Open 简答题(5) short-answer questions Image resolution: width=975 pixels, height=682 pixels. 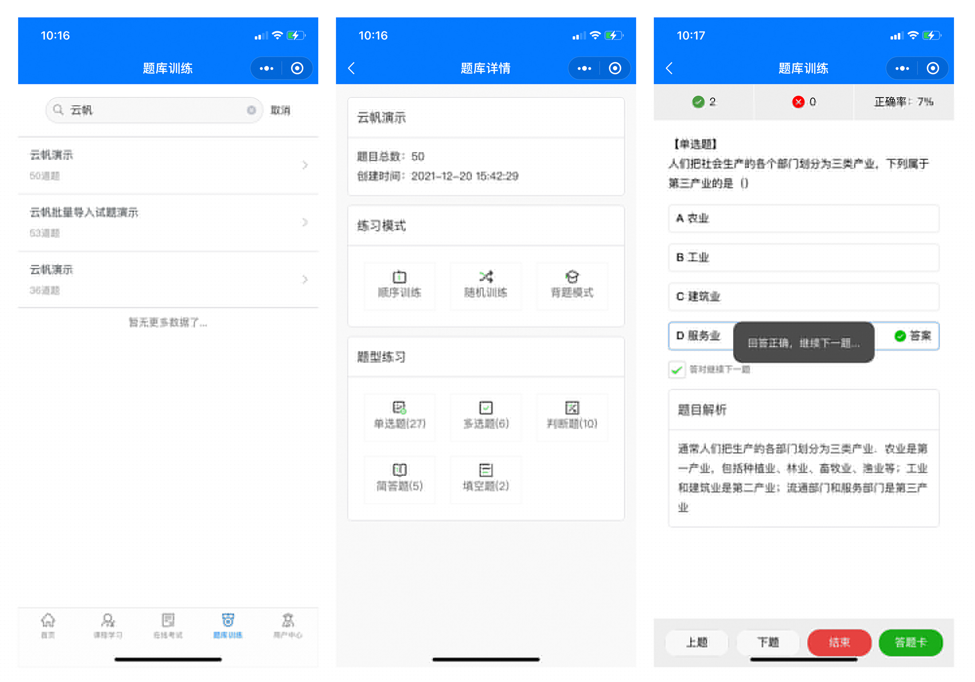[x=399, y=478]
